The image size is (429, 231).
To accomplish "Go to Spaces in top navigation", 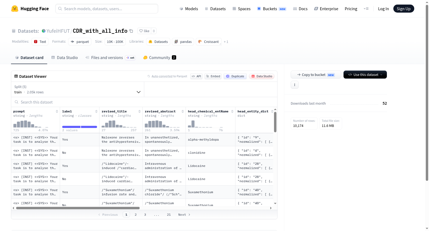I will tap(241, 9).
